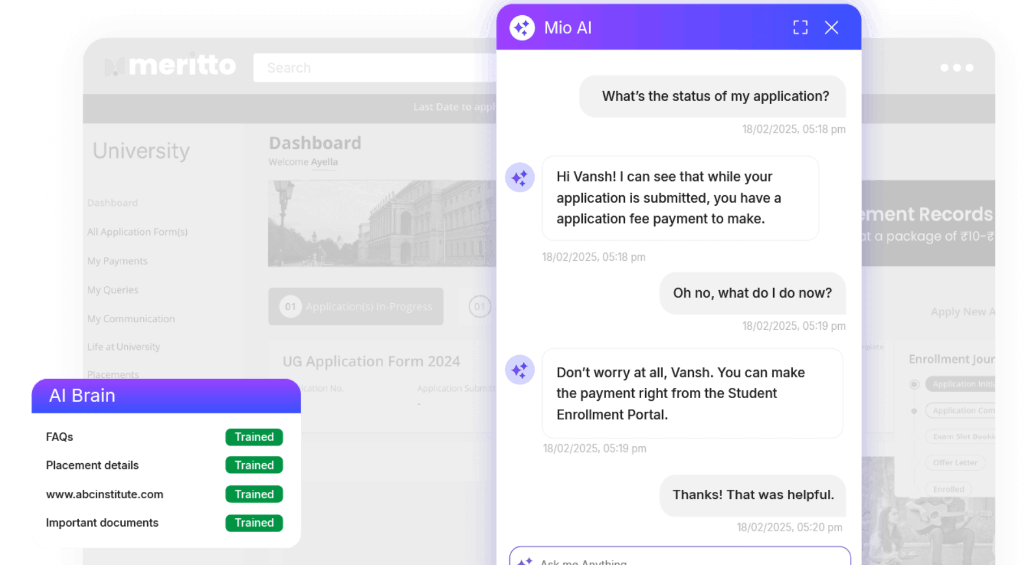Close the Mio AI chat panel
The height and width of the screenshot is (565, 1034).
pyautogui.click(x=831, y=28)
